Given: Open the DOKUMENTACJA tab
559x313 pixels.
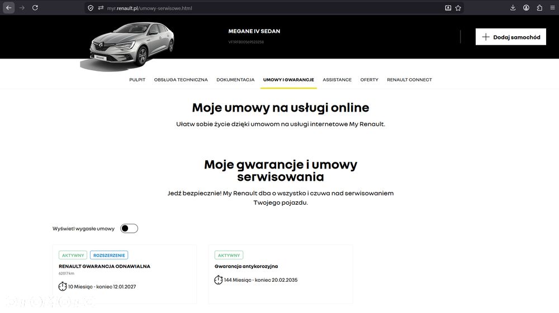Looking at the screenshot, I should pos(235,80).
